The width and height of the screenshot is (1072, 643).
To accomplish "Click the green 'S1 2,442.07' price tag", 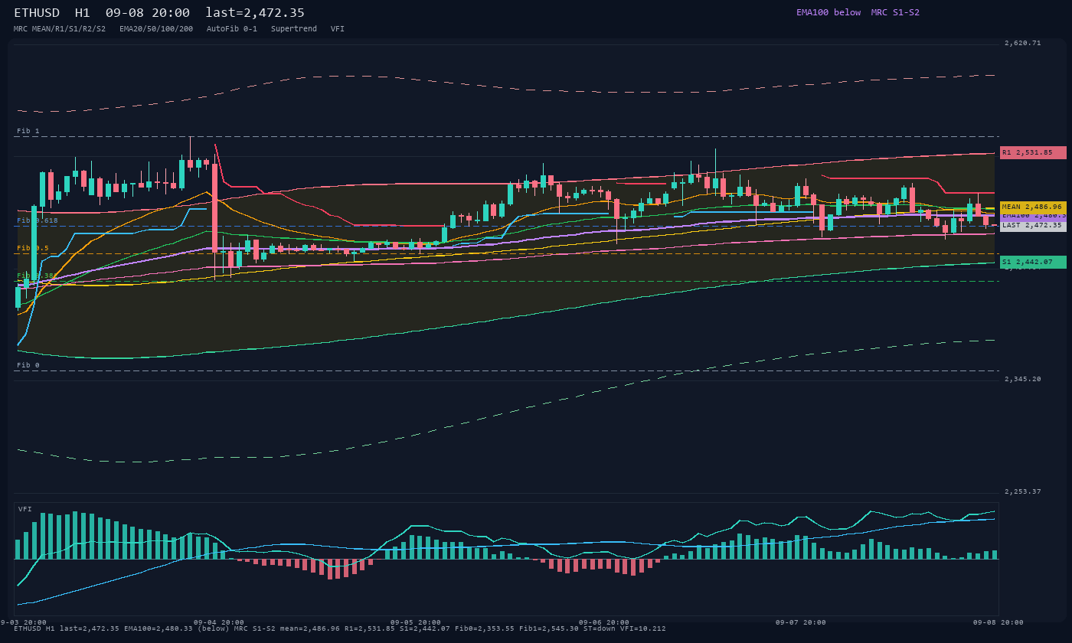I will tap(1033, 262).
